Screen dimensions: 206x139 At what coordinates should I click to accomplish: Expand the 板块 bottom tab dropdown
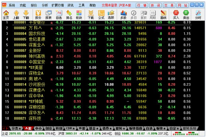click(161, 128)
